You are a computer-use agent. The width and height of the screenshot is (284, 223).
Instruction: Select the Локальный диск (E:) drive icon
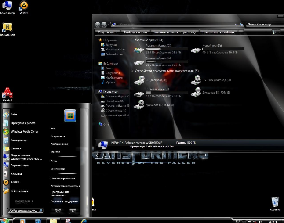pos(139,63)
